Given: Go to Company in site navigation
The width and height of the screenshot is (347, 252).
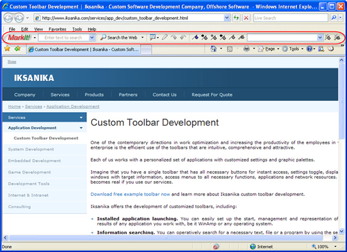Looking at the screenshot, I should (x=25, y=95).
